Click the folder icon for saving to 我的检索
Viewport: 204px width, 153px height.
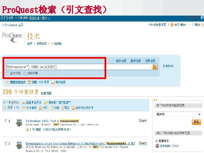click(46, 103)
